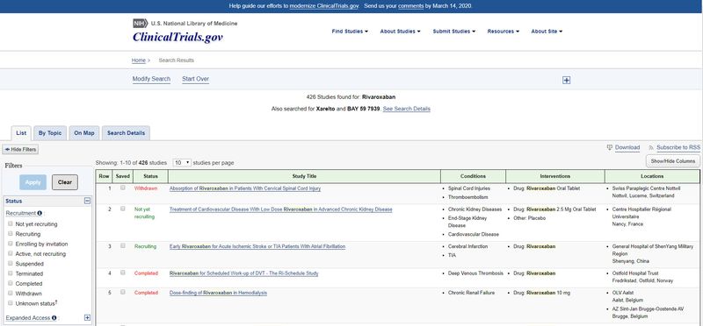Screen dimensions: 703x326
Task: Click the Start Over link
Action: coord(195,79)
